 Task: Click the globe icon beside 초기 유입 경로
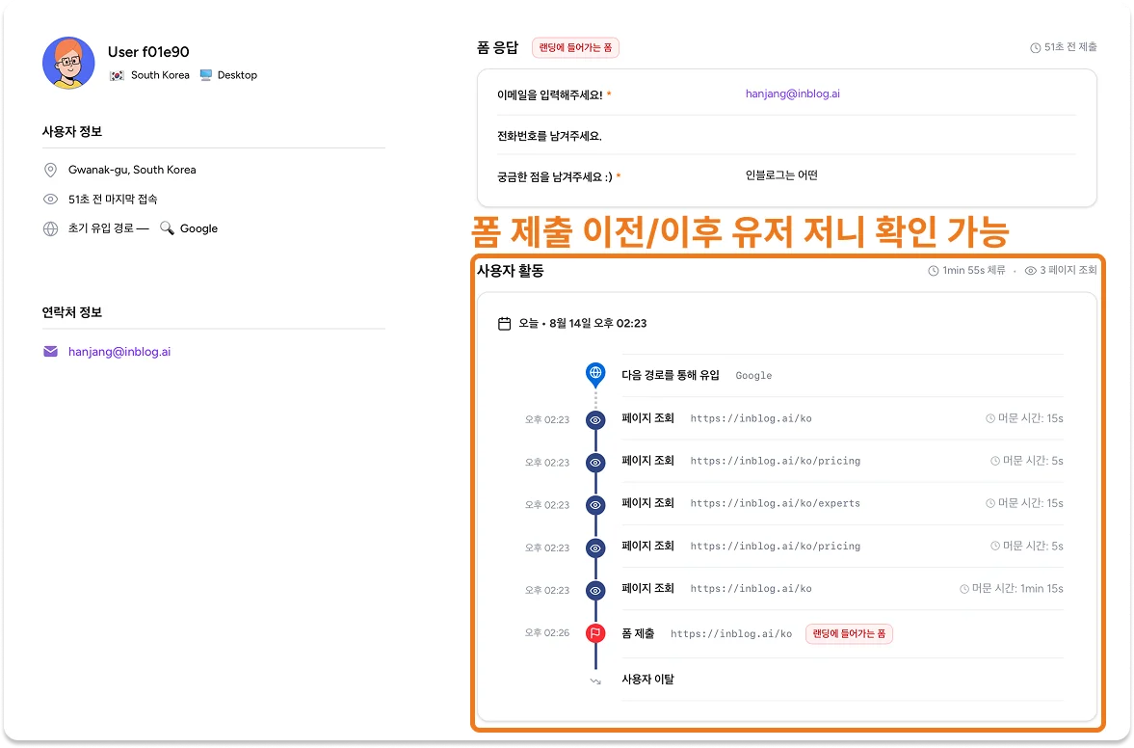(x=51, y=228)
